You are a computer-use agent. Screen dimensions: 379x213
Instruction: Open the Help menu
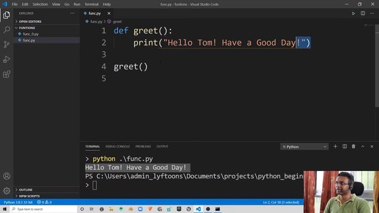click(107, 4)
